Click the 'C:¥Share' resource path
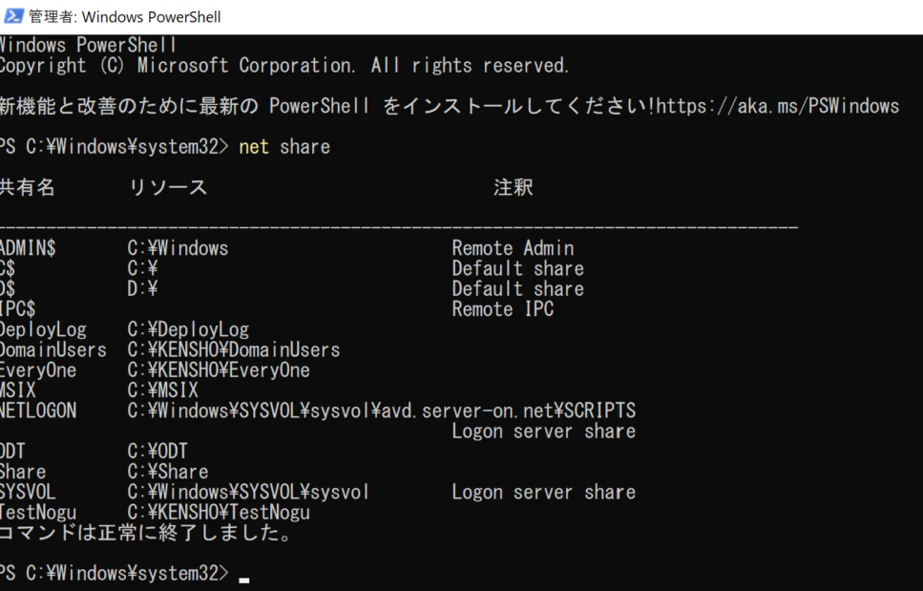Image resolution: width=923 pixels, height=591 pixels. click(x=168, y=472)
